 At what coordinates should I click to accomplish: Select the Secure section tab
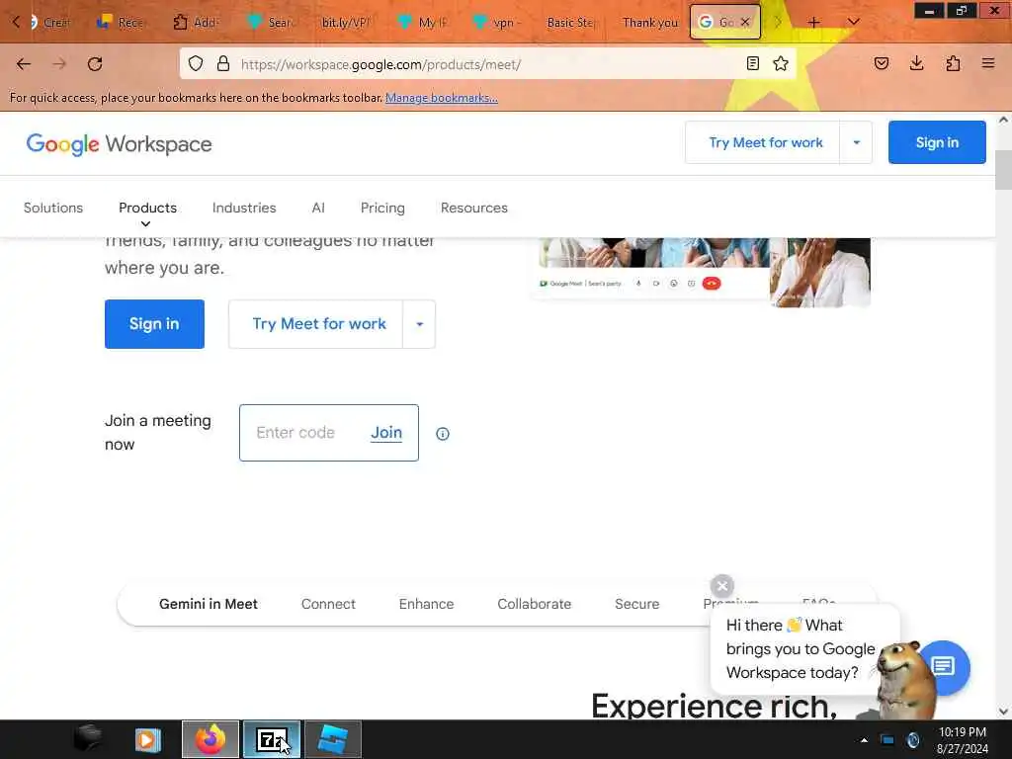[x=637, y=604]
